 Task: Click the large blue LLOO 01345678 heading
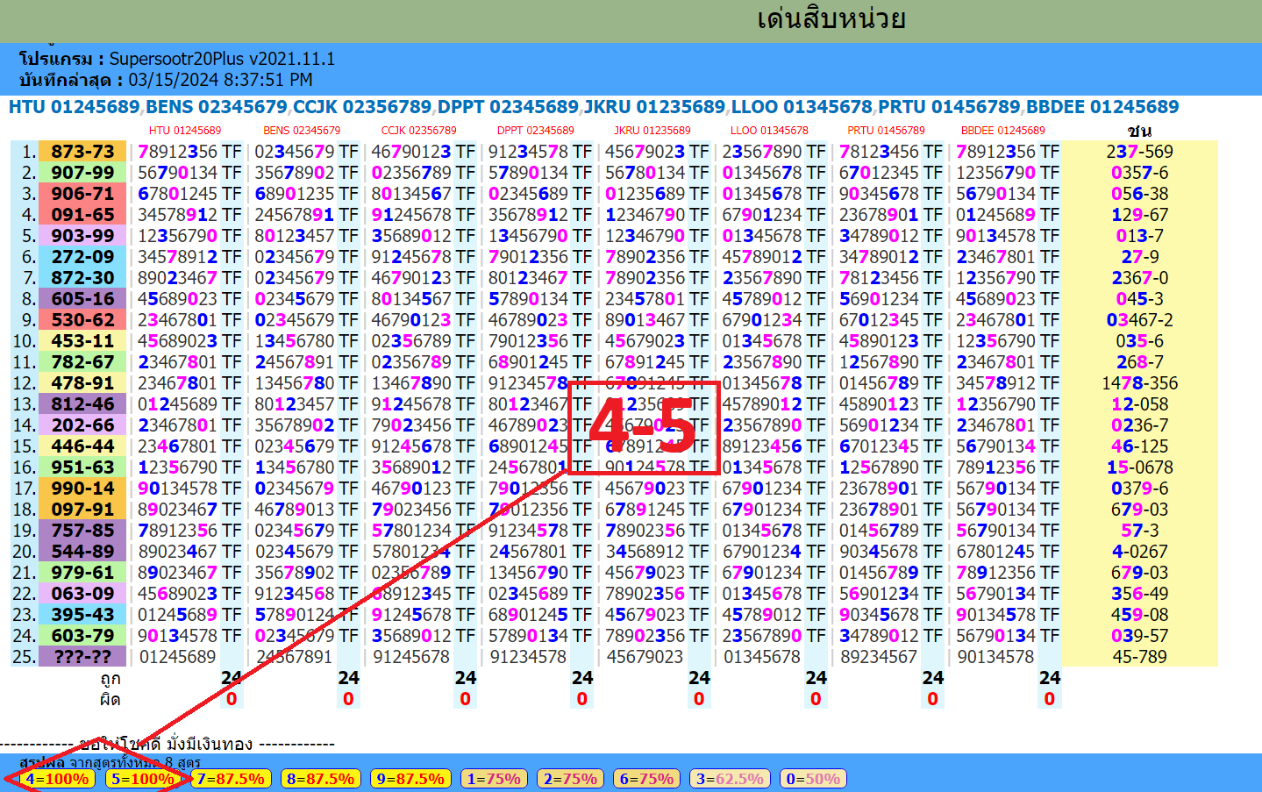pyautogui.click(x=802, y=107)
